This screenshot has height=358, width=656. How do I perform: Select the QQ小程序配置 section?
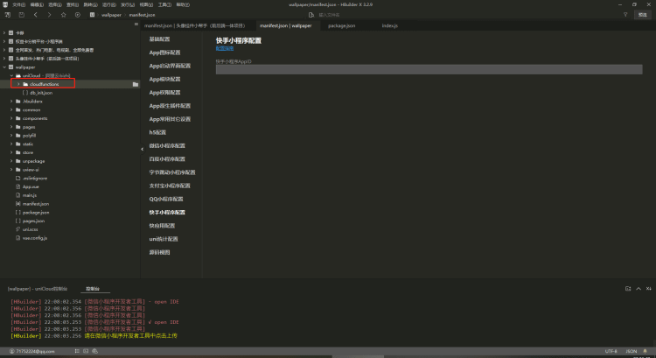tap(166, 199)
